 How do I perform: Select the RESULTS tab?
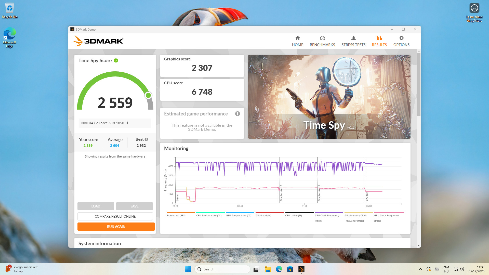[379, 41]
